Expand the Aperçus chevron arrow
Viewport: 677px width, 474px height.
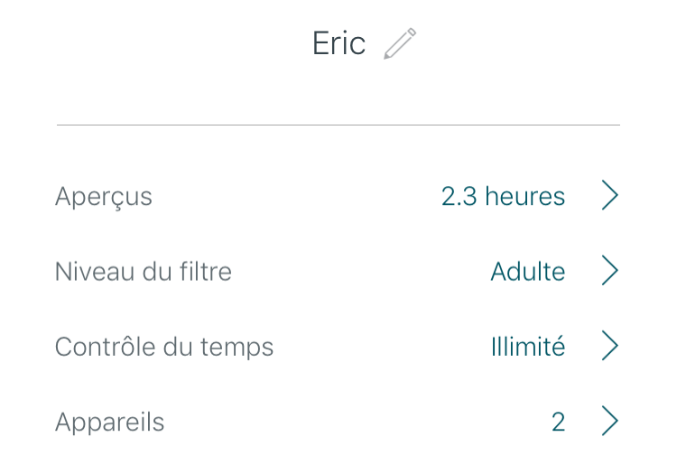(610, 195)
